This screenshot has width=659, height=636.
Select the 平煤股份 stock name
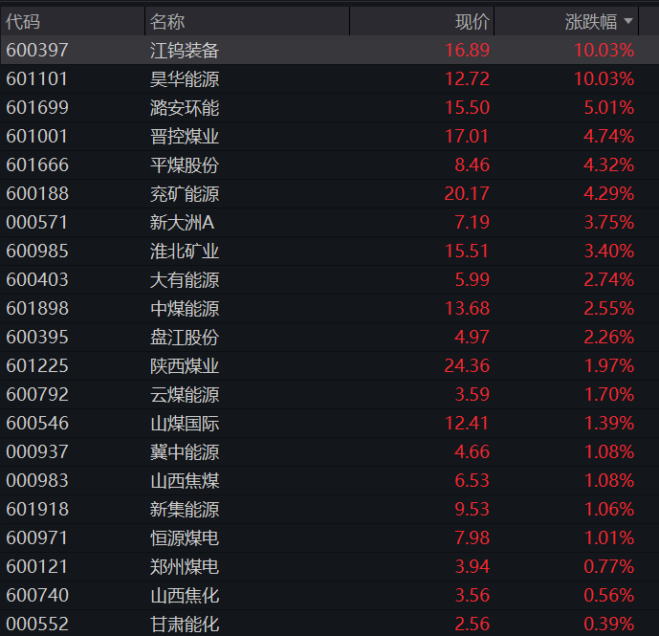point(185,165)
